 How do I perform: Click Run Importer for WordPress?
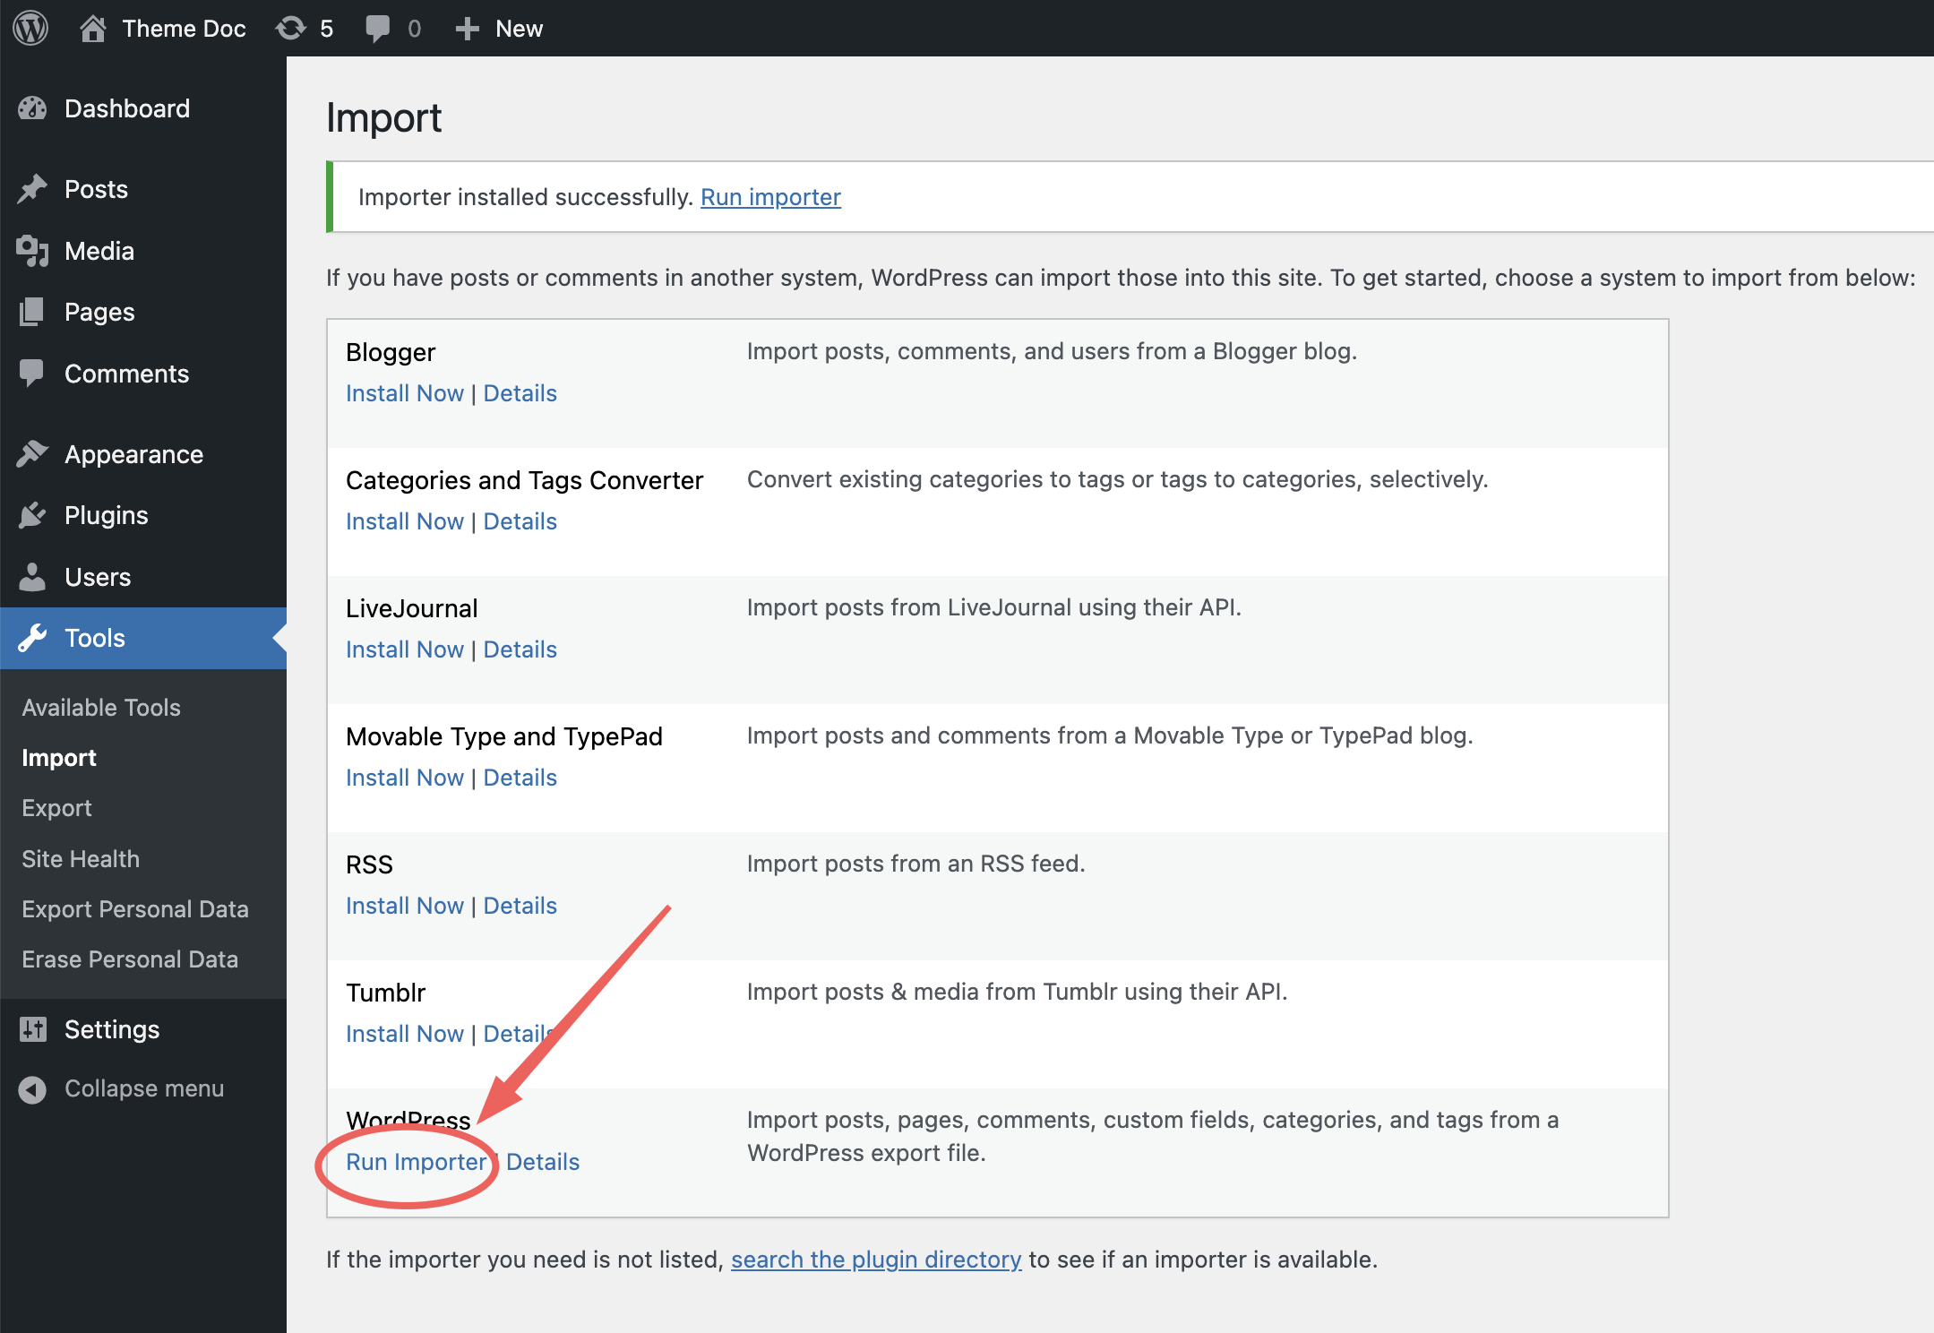click(x=416, y=1159)
